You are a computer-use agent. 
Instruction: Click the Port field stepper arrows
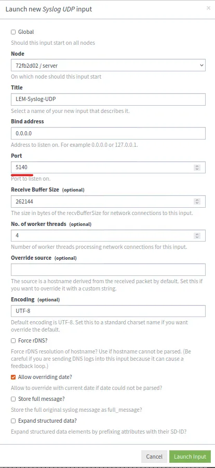click(x=197, y=168)
